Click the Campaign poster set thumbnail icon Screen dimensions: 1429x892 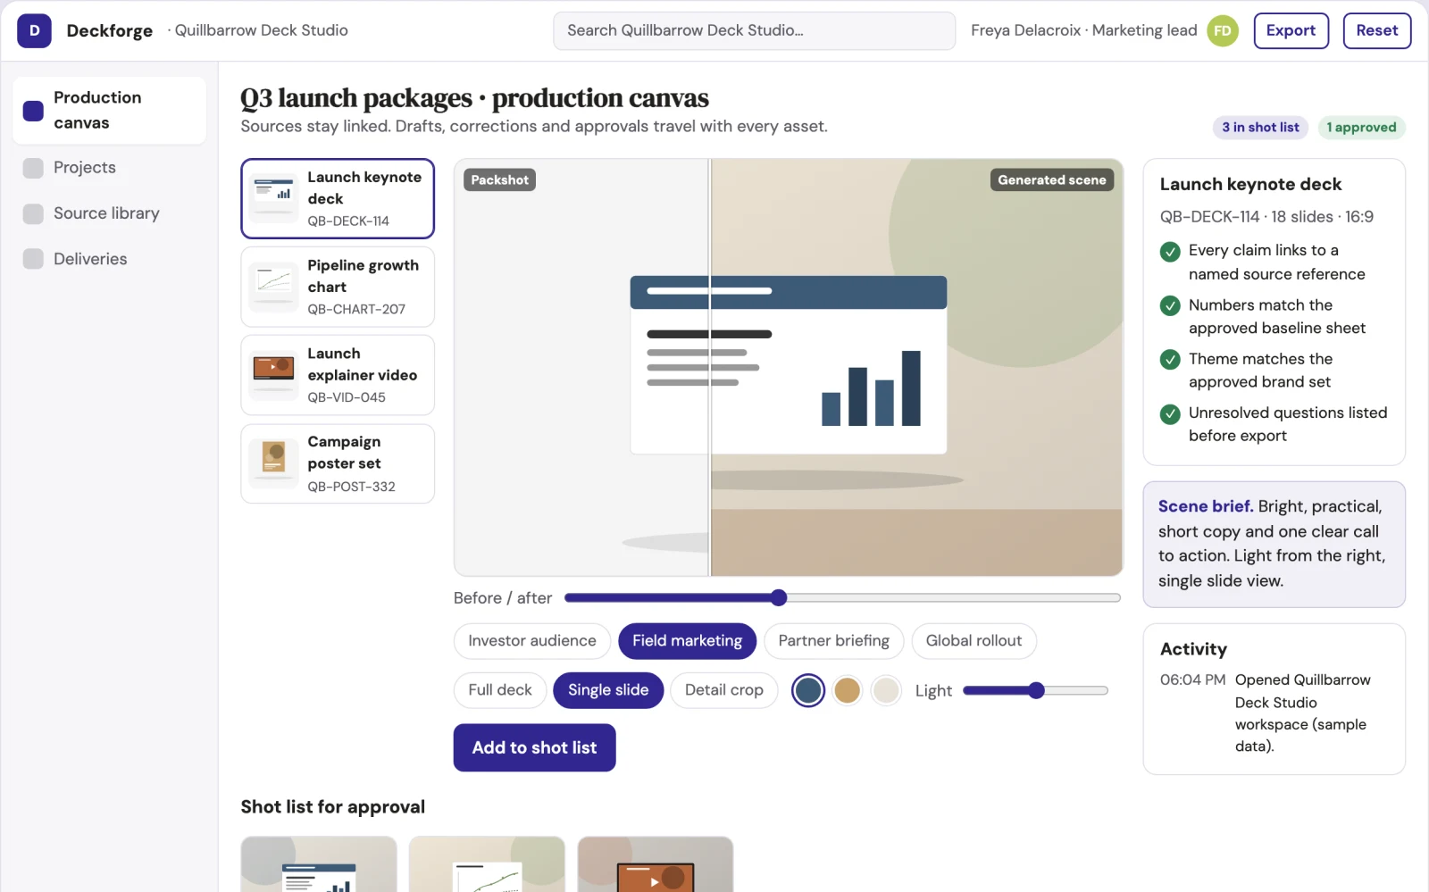[x=273, y=463]
